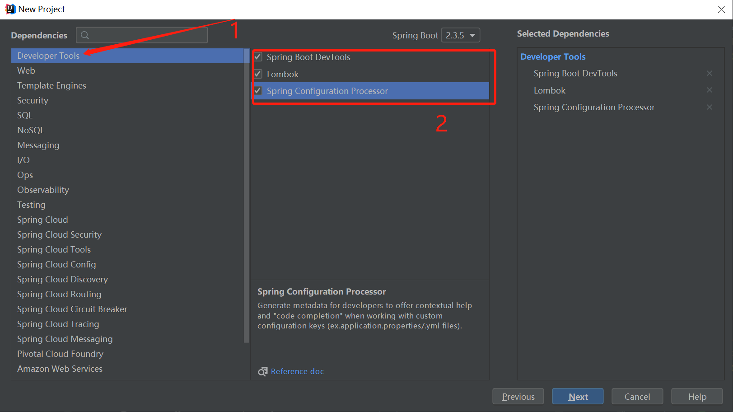Uncheck the Lombok checkbox
This screenshot has height=412, width=733.
[x=258, y=74]
